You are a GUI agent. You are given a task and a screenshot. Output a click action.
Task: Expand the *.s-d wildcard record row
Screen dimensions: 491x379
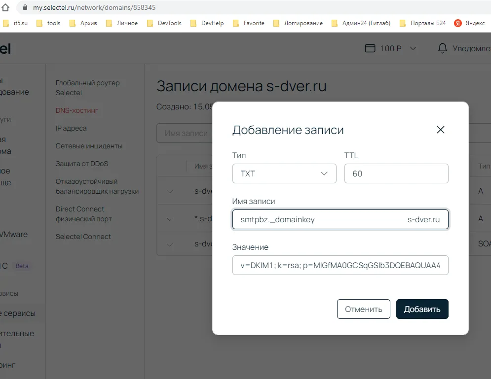pos(169,219)
